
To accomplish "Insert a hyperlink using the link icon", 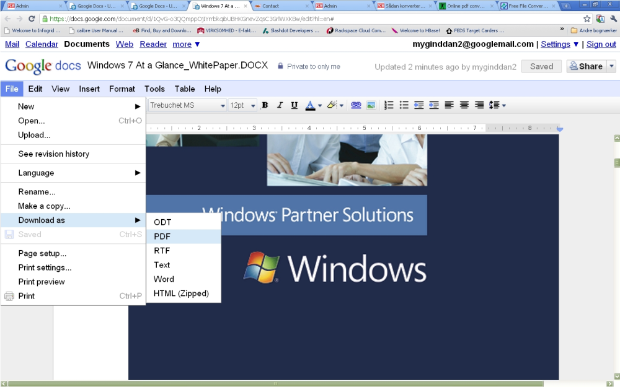I will pyautogui.click(x=356, y=105).
